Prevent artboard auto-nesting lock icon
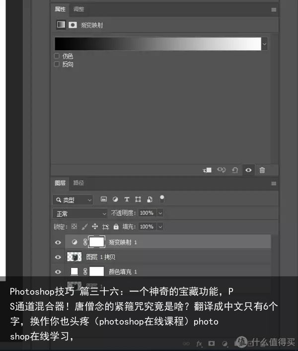The image size is (298, 351). tap(105, 227)
